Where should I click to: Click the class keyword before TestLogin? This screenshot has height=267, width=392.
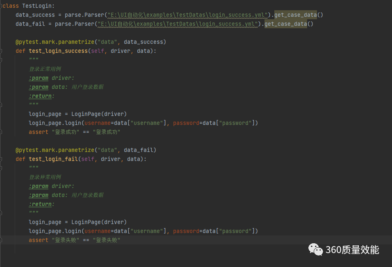(x=11, y=6)
